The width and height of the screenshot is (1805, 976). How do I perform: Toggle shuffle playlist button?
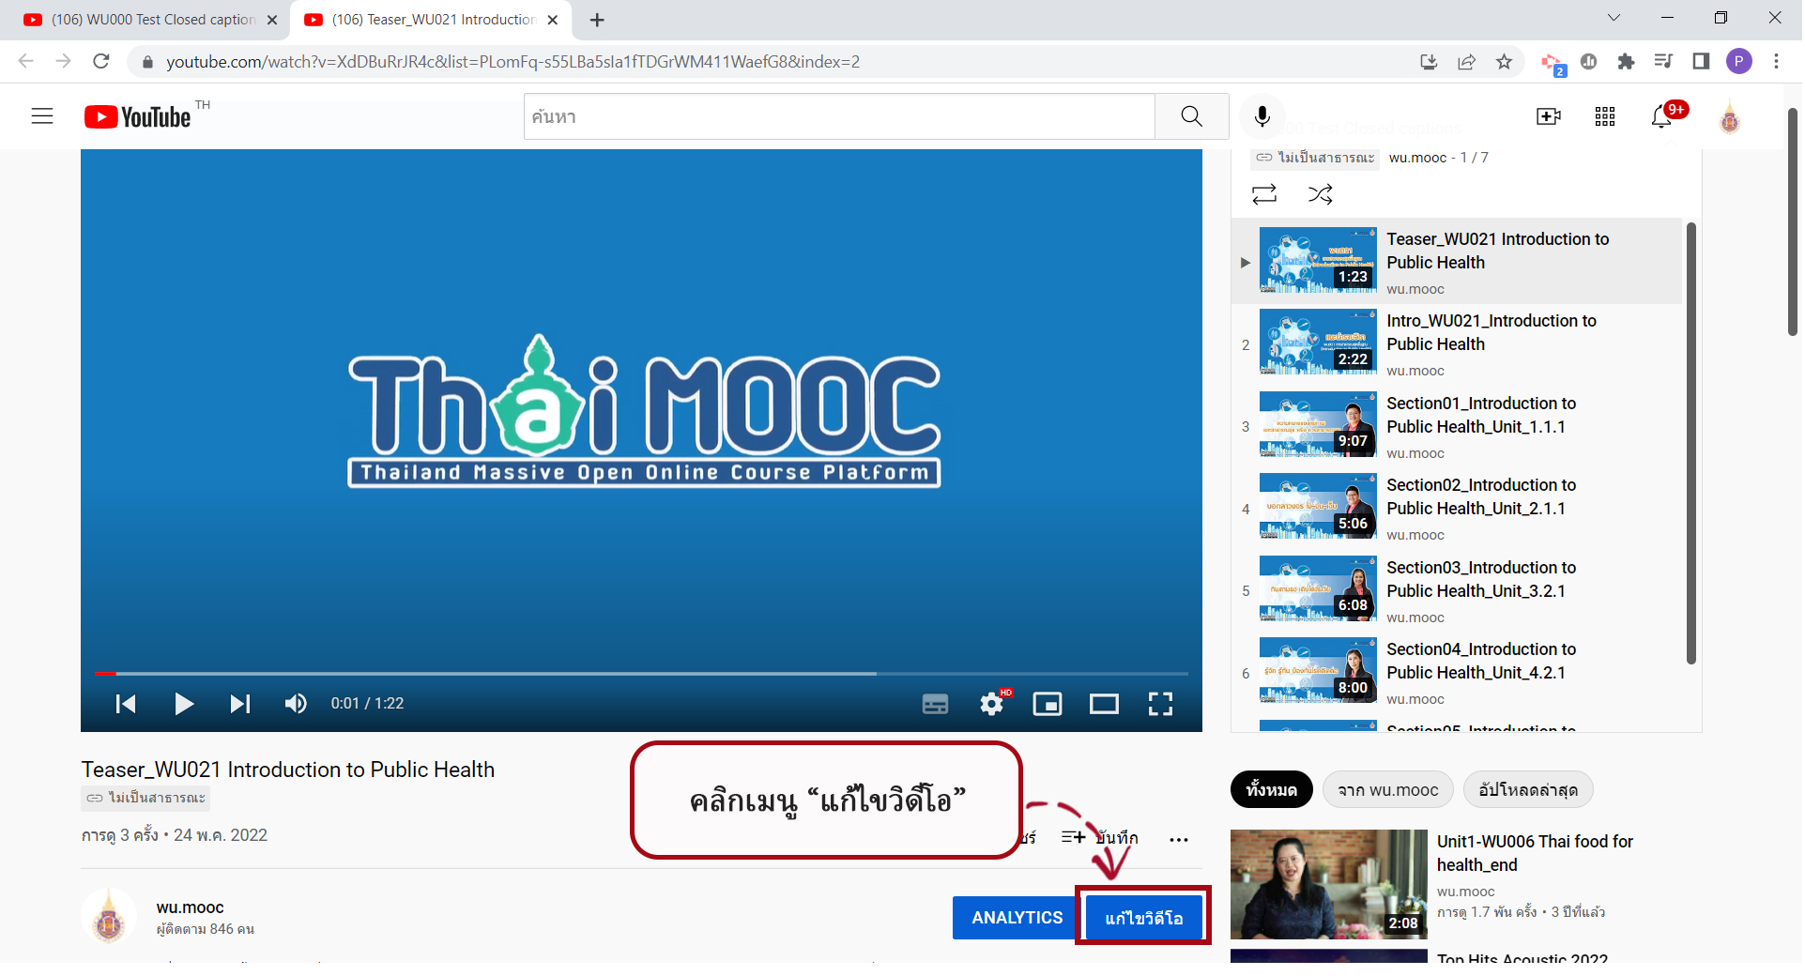(x=1321, y=194)
